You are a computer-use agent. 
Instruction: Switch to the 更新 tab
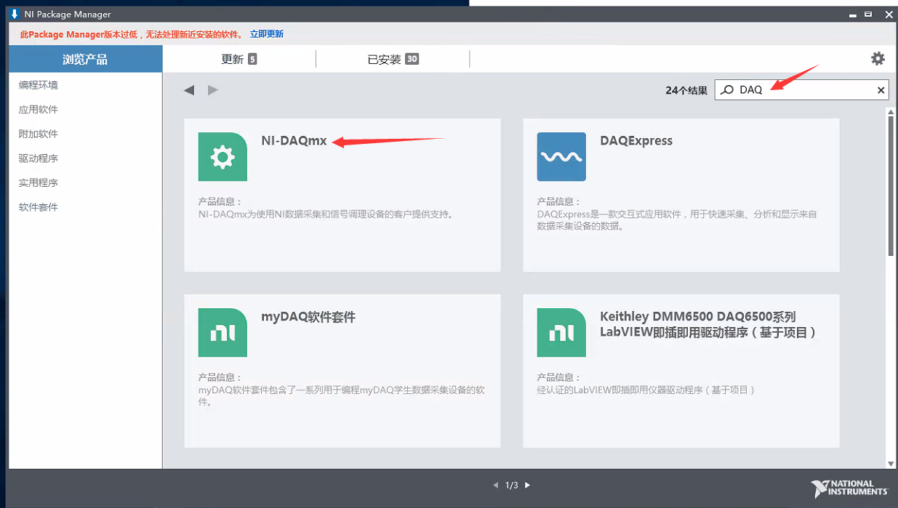point(238,60)
